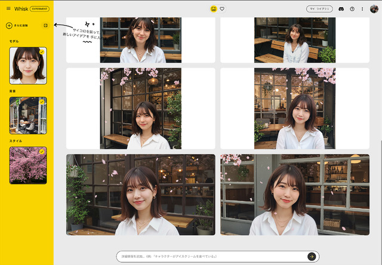The height and width of the screenshot is (265, 382).
Task: Submit the prompt with the arrow button
Action: tap(312, 257)
